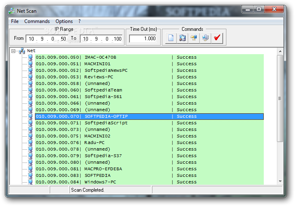Click computer icon of IMAC-0C470B row

pos(30,57)
